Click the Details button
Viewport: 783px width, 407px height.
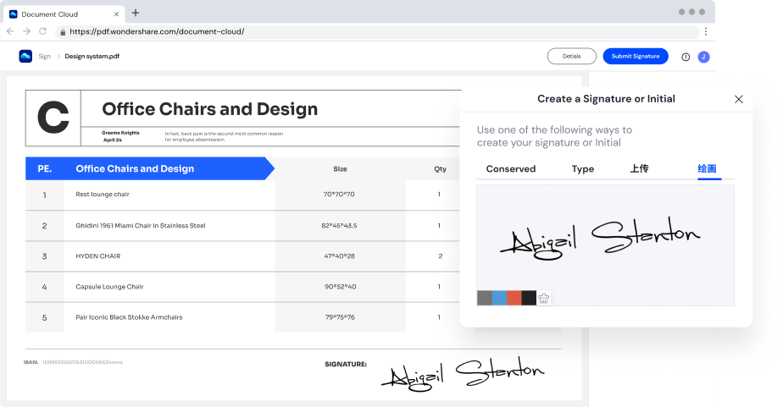pyautogui.click(x=571, y=57)
